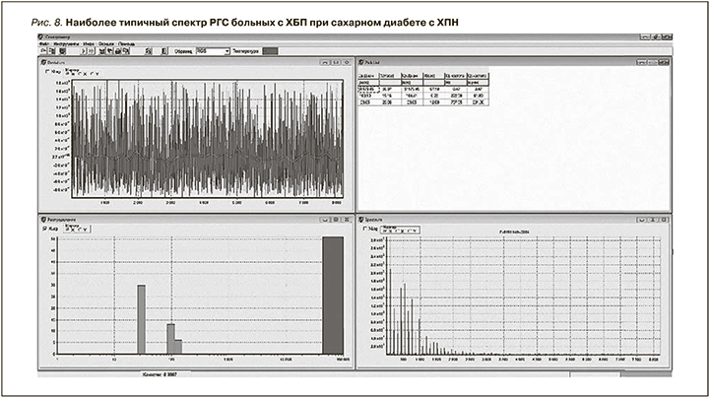This screenshot has height=398, width=709.
Task: Click the title bar icon of the Распределение panel
Action: tap(43, 219)
